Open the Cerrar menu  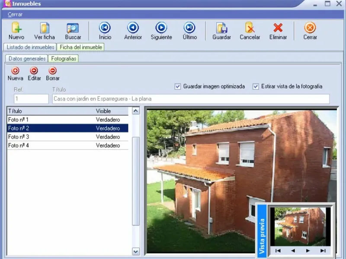pyautogui.click(x=15, y=14)
